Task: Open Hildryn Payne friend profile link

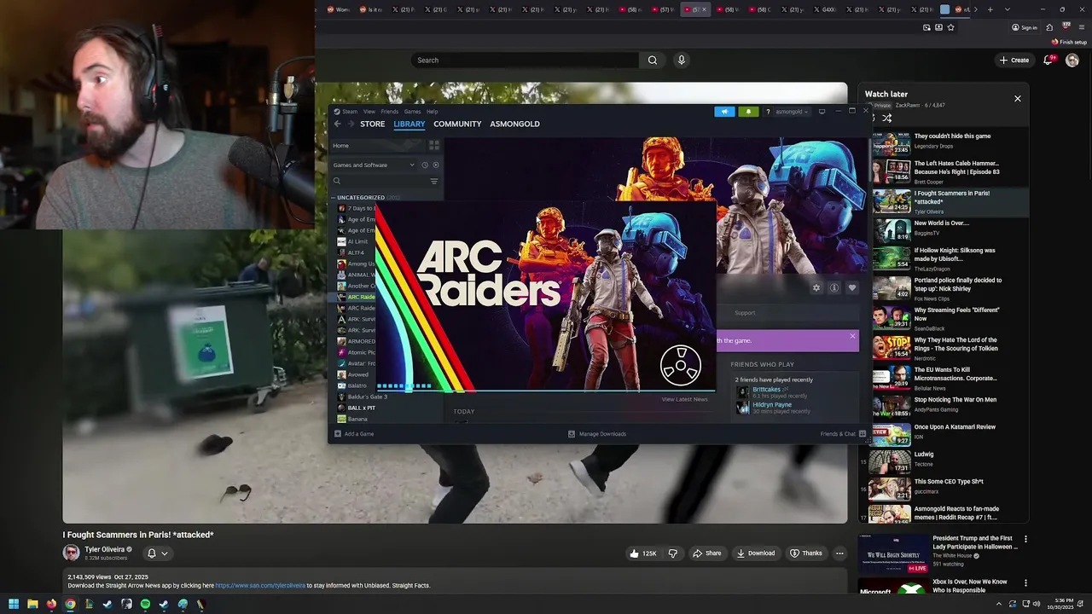Action: pyautogui.click(x=772, y=404)
